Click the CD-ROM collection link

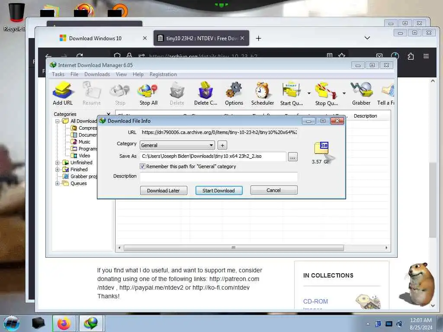(315, 301)
